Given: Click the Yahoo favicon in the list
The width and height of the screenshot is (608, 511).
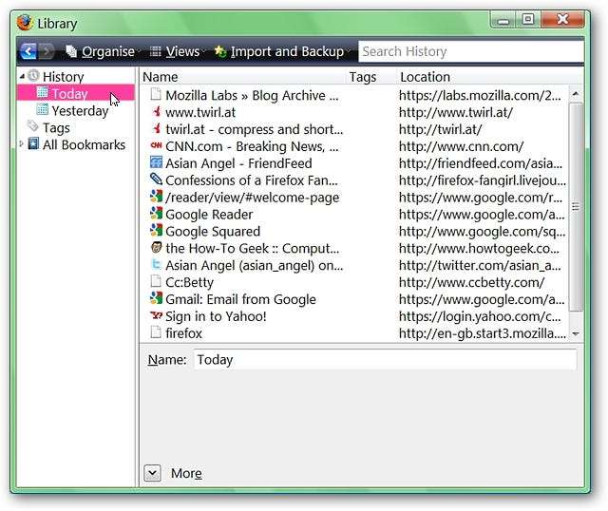Looking at the screenshot, I should (x=156, y=315).
